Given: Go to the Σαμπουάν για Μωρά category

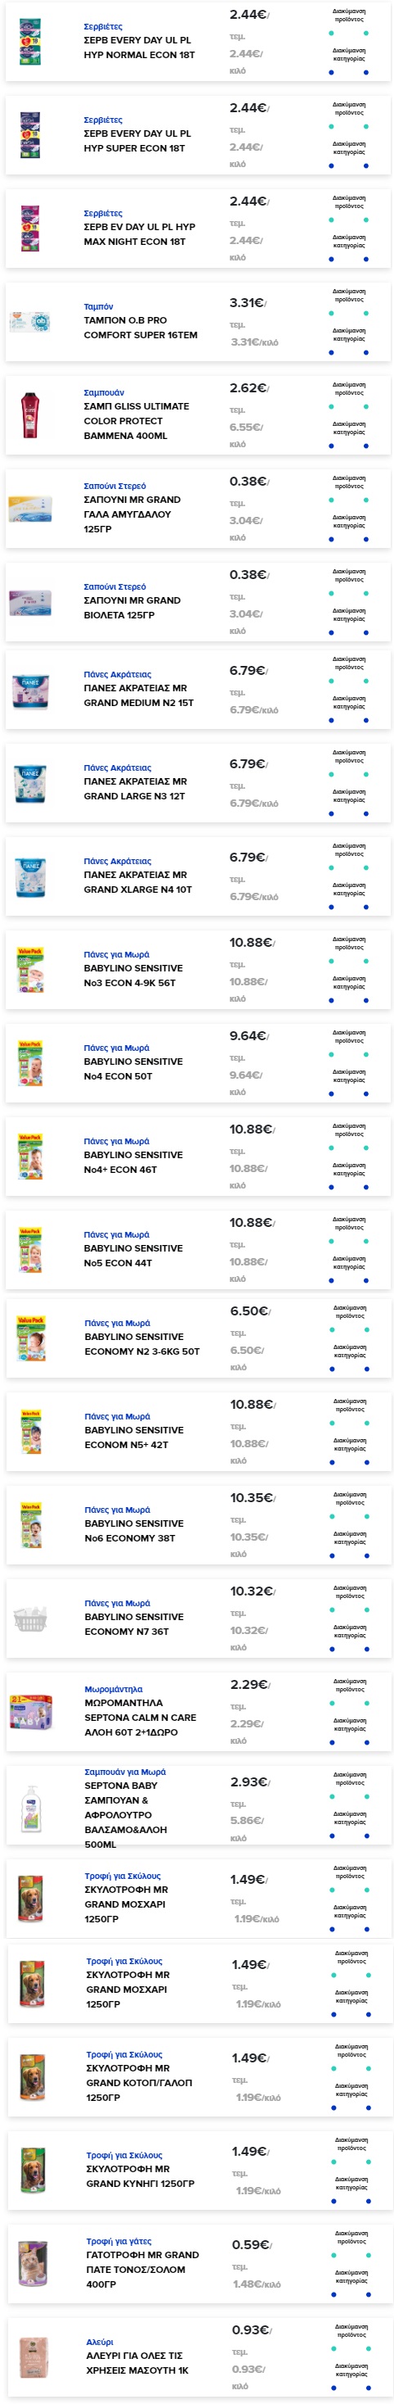Looking at the screenshot, I should [x=125, y=1770].
